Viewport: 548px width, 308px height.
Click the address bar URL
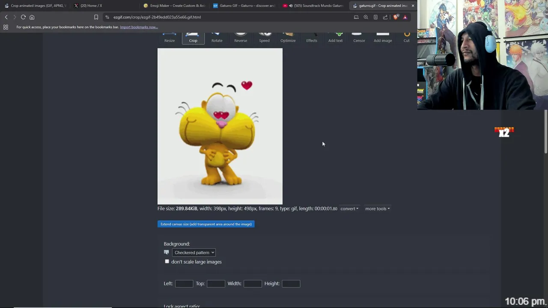[x=157, y=17]
